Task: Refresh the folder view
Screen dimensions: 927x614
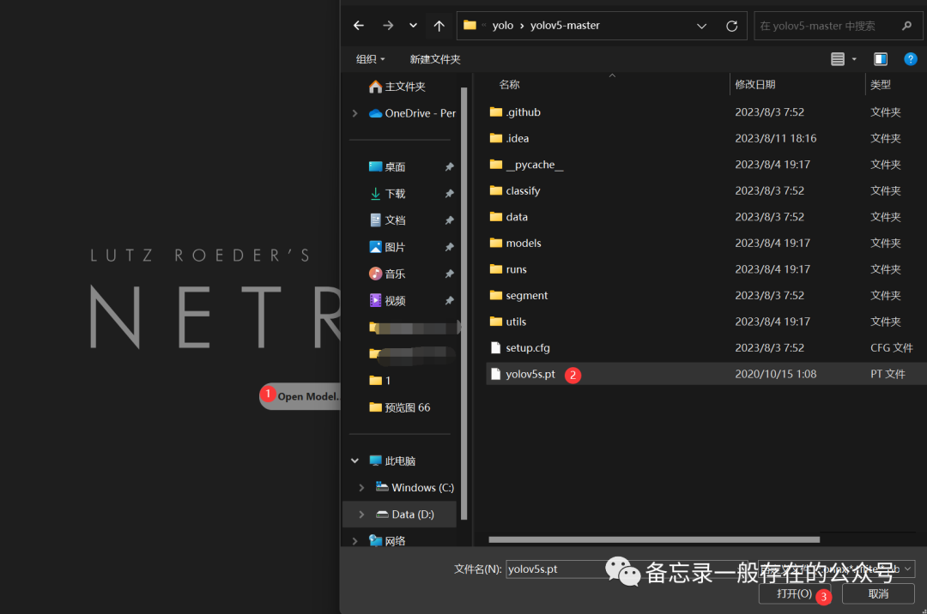Action: 731,26
